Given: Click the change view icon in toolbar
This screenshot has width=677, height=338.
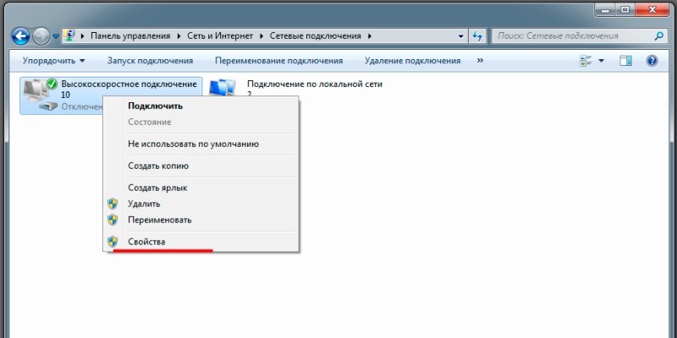Looking at the screenshot, I should click(x=586, y=61).
